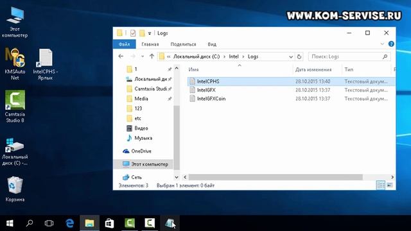This screenshot has width=411, height=231.
Task: Sort by Имя column header
Action: (x=193, y=70)
